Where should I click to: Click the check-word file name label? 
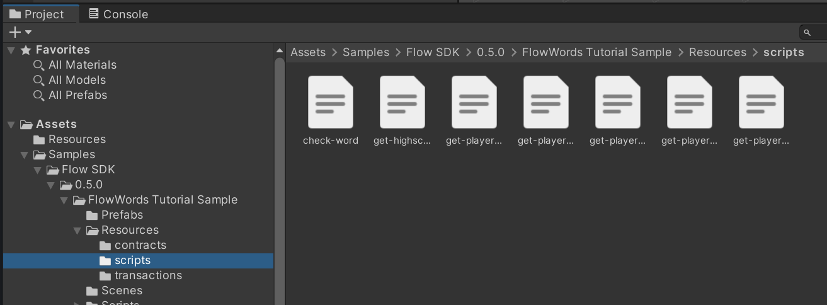pos(331,141)
